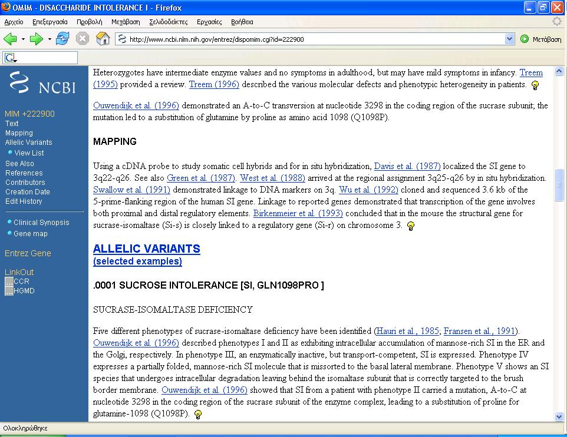Click the lightbulb icon after chromosome 3 sentence
The width and height of the screenshot is (567, 437).
point(410,226)
